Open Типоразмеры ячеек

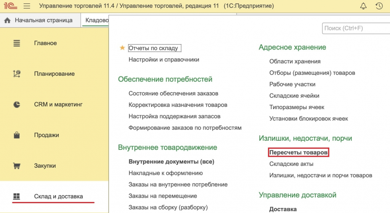pos(297,107)
